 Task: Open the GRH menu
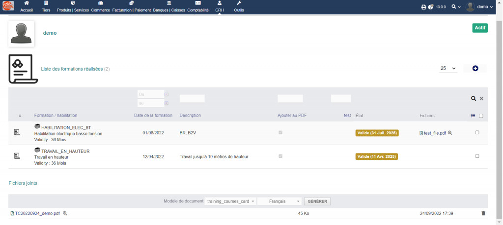pyautogui.click(x=219, y=7)
